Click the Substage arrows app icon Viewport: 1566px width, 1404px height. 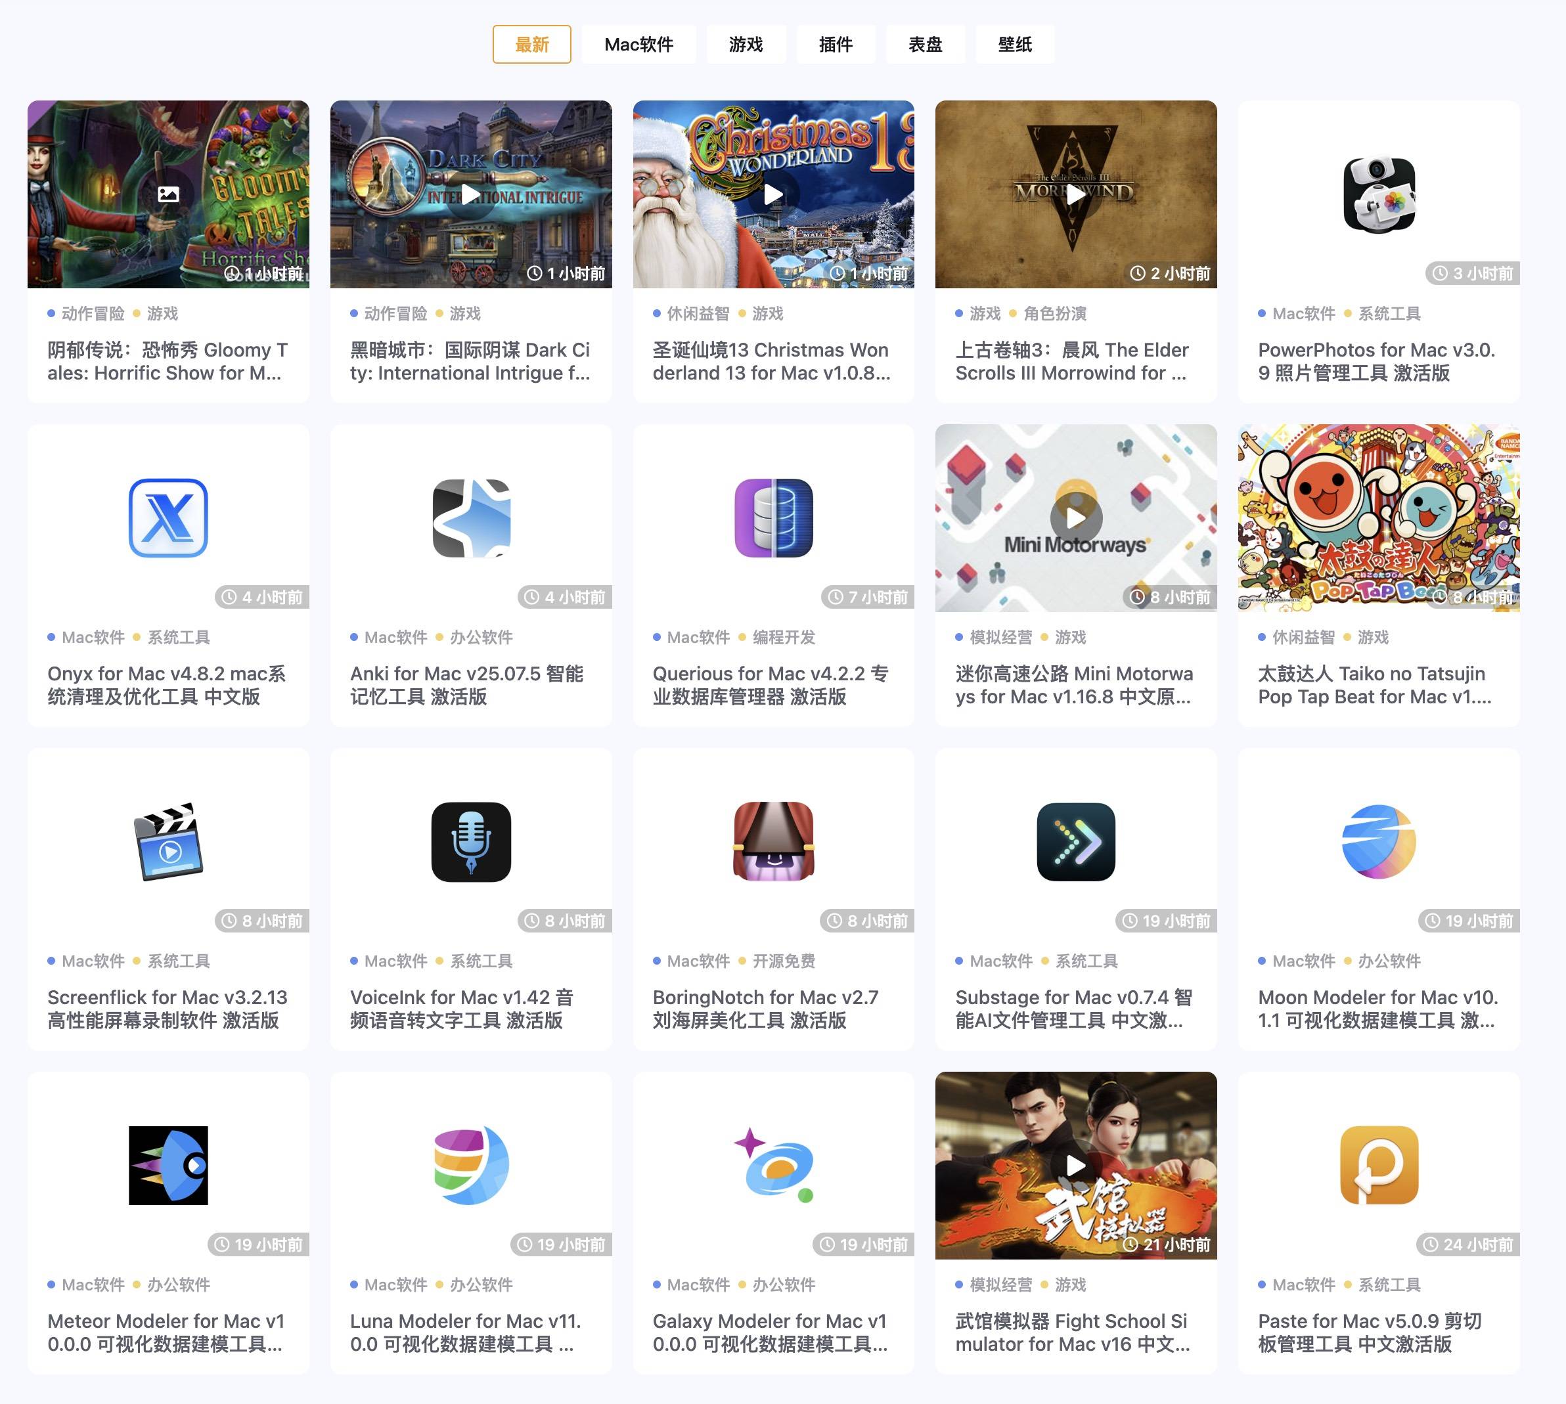pos(1076,842)
